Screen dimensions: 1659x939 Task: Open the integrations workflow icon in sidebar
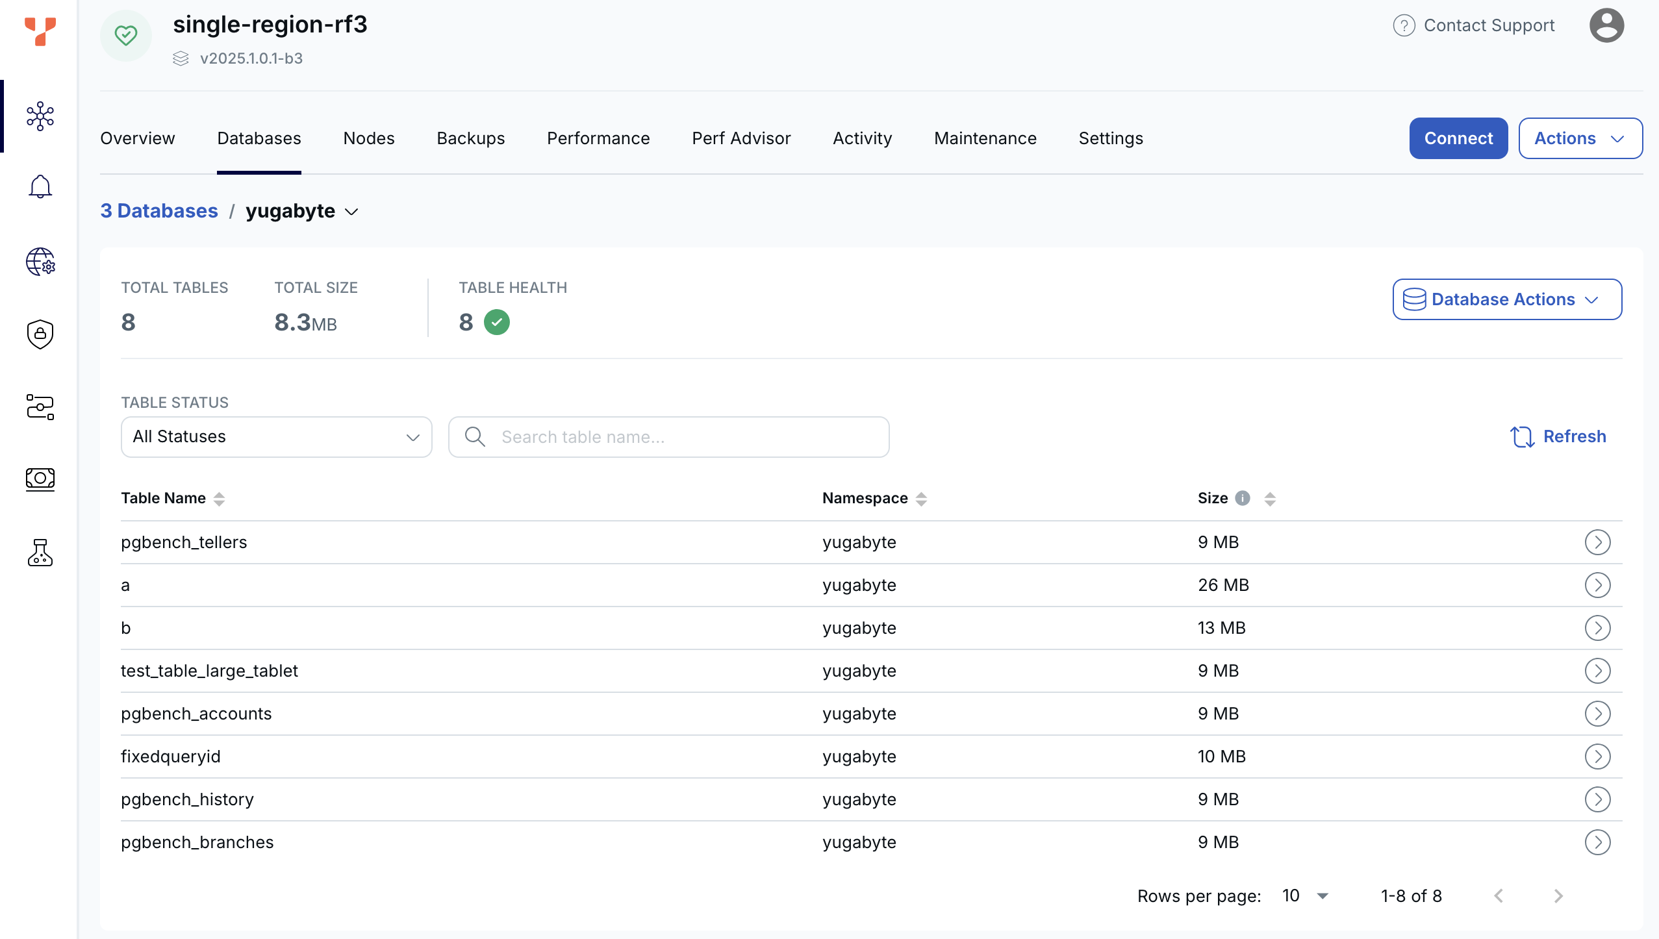[x=40, y=407]
